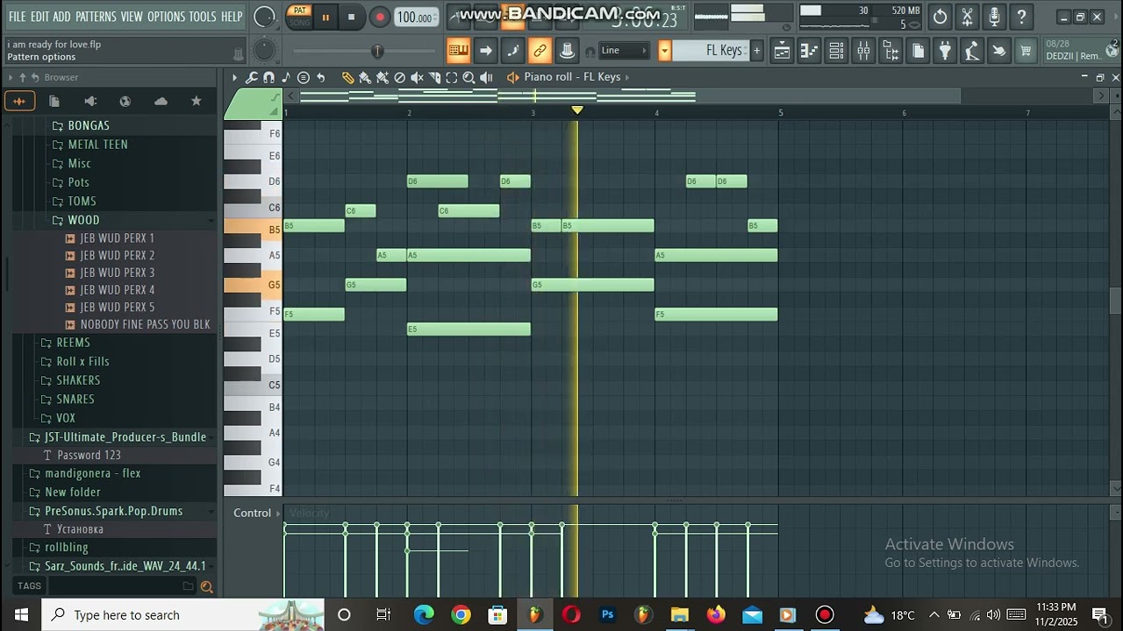Open the Mixer from main toolbar
Image resolution: width=1123 pixels, height=631 pixels.
pyautogui.click(x=863, y=51)
